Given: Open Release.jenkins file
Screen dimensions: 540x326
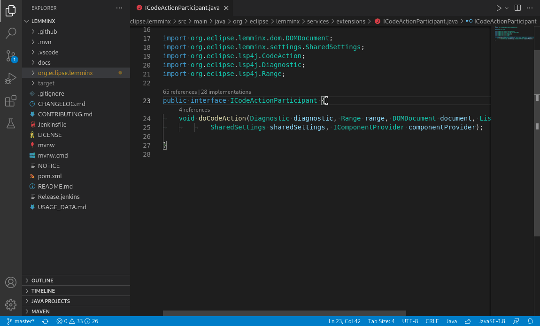Looking at the screenshot, I should 76,197.
